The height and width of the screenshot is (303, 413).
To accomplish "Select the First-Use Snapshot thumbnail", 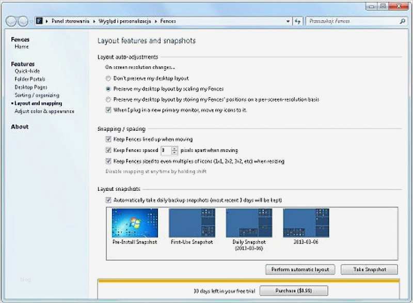I will pyautogui.click(x=192, y=223).
